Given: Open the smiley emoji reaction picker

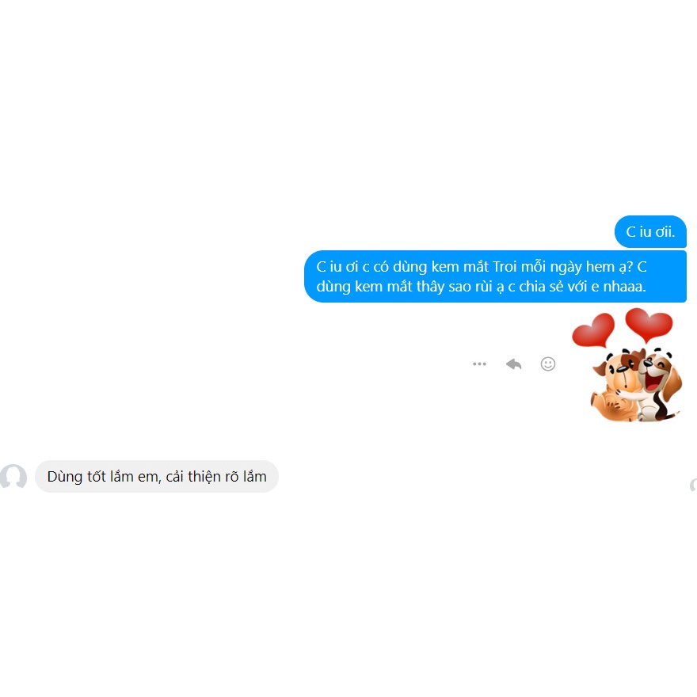Looking at the screenshot, I should [547, 364].
